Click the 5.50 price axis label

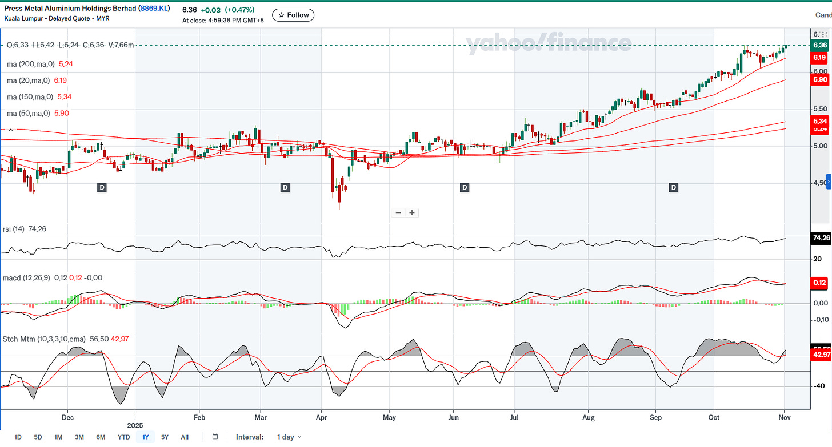(821, 108)
